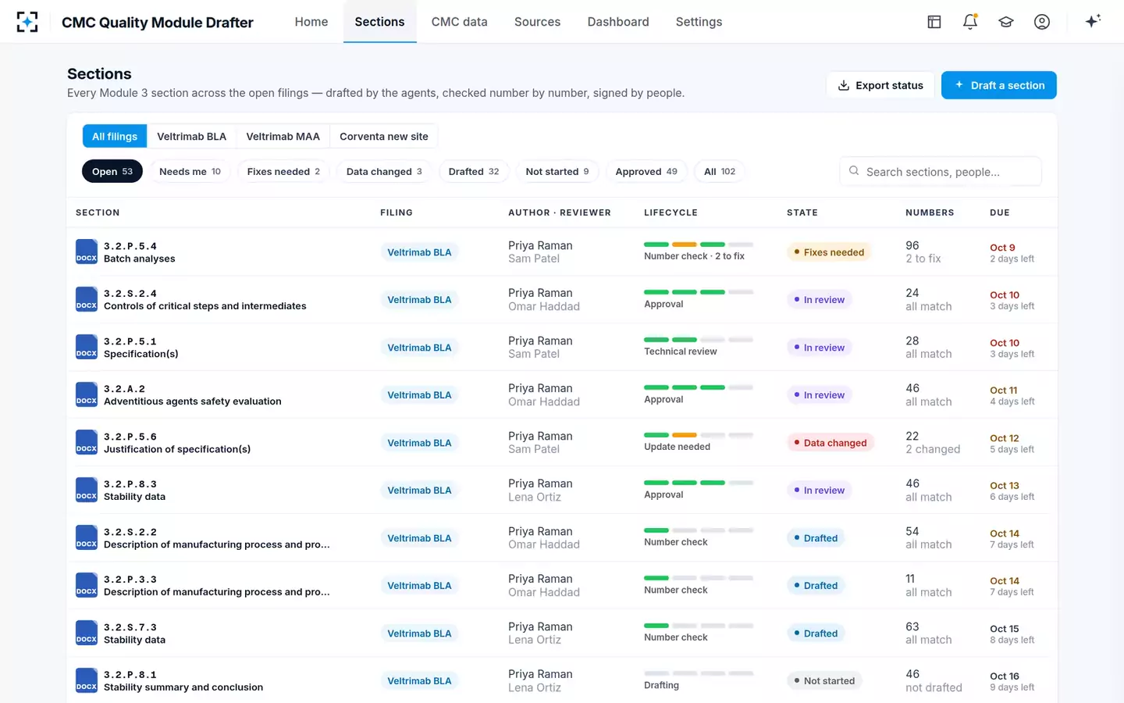Click the DOCX icon for 3.2.P.5.1

tap(87, 347)
